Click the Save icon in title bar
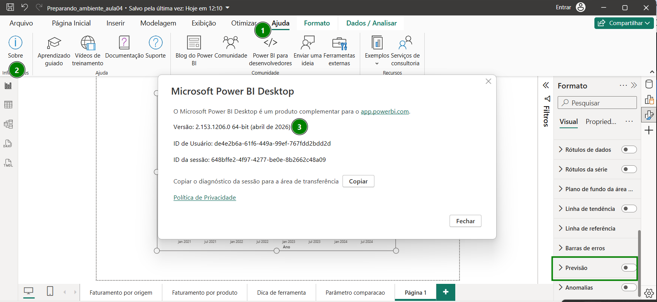Image resolution: width=657 pixels, height=302 pixels. click(x=10, y=7)
